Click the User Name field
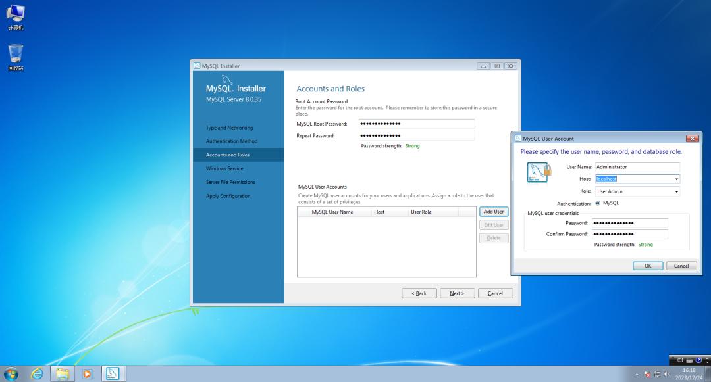 point(637,167)
